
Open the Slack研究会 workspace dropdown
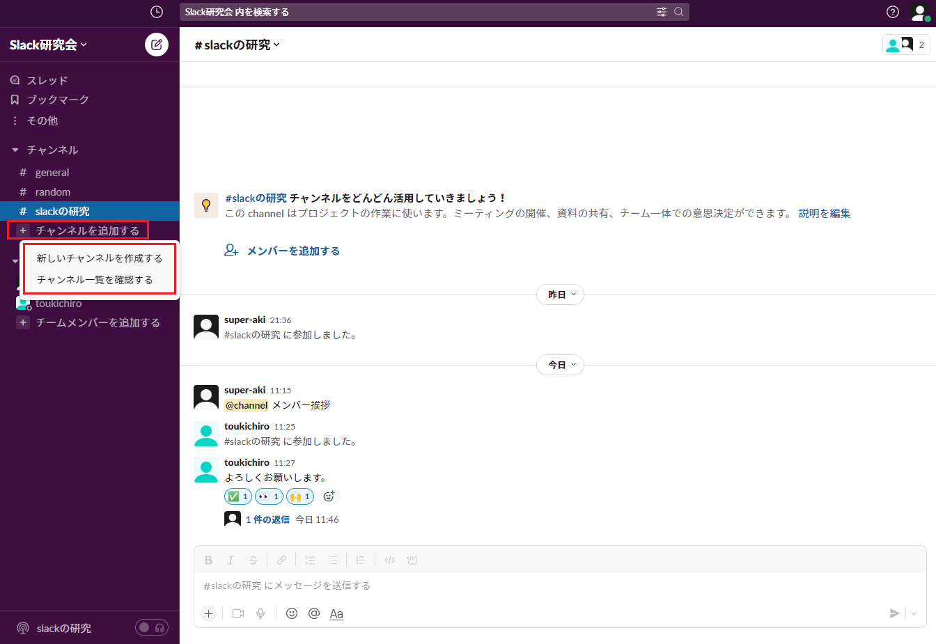[48, 45]
